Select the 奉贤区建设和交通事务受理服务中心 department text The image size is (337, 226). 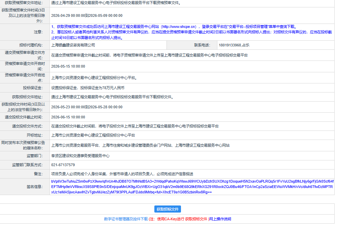click(x=80, y=156)
